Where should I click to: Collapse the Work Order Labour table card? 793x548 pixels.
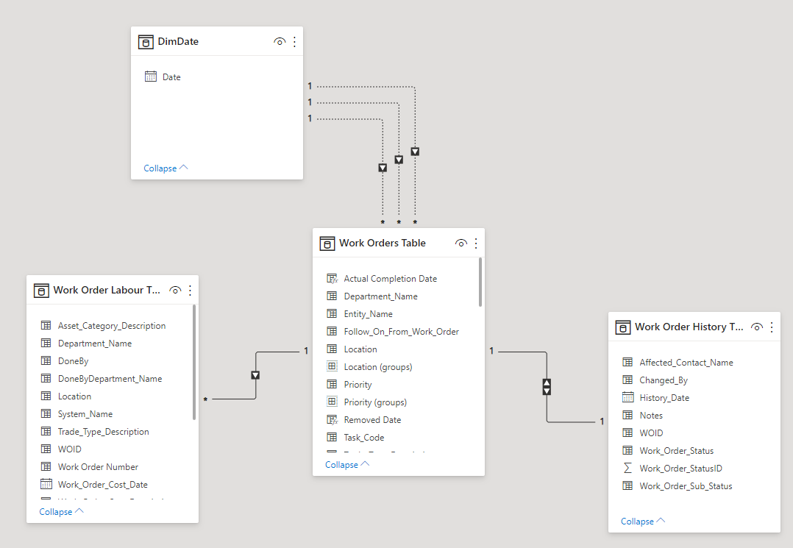tap(61, 512)
